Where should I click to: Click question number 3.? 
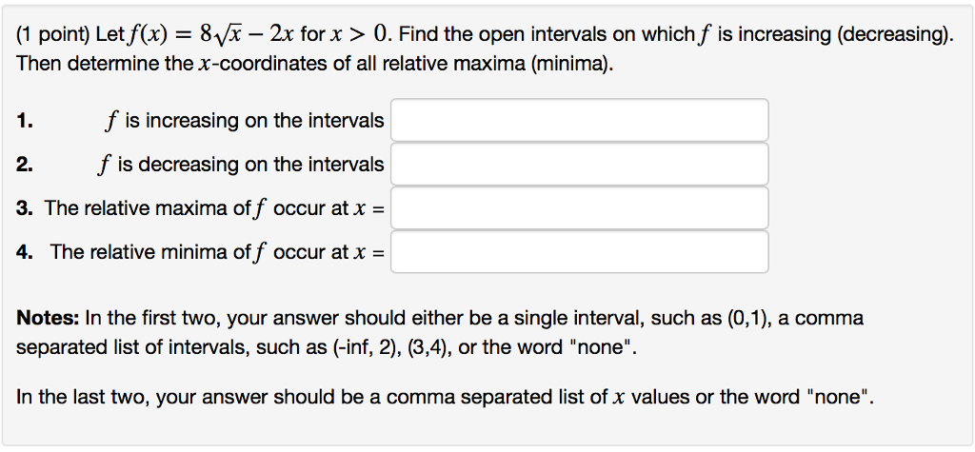25,208
